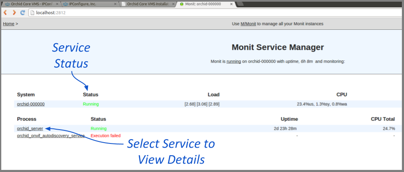
Task: Open the M/Monit link
Action: tap(248, 23)
